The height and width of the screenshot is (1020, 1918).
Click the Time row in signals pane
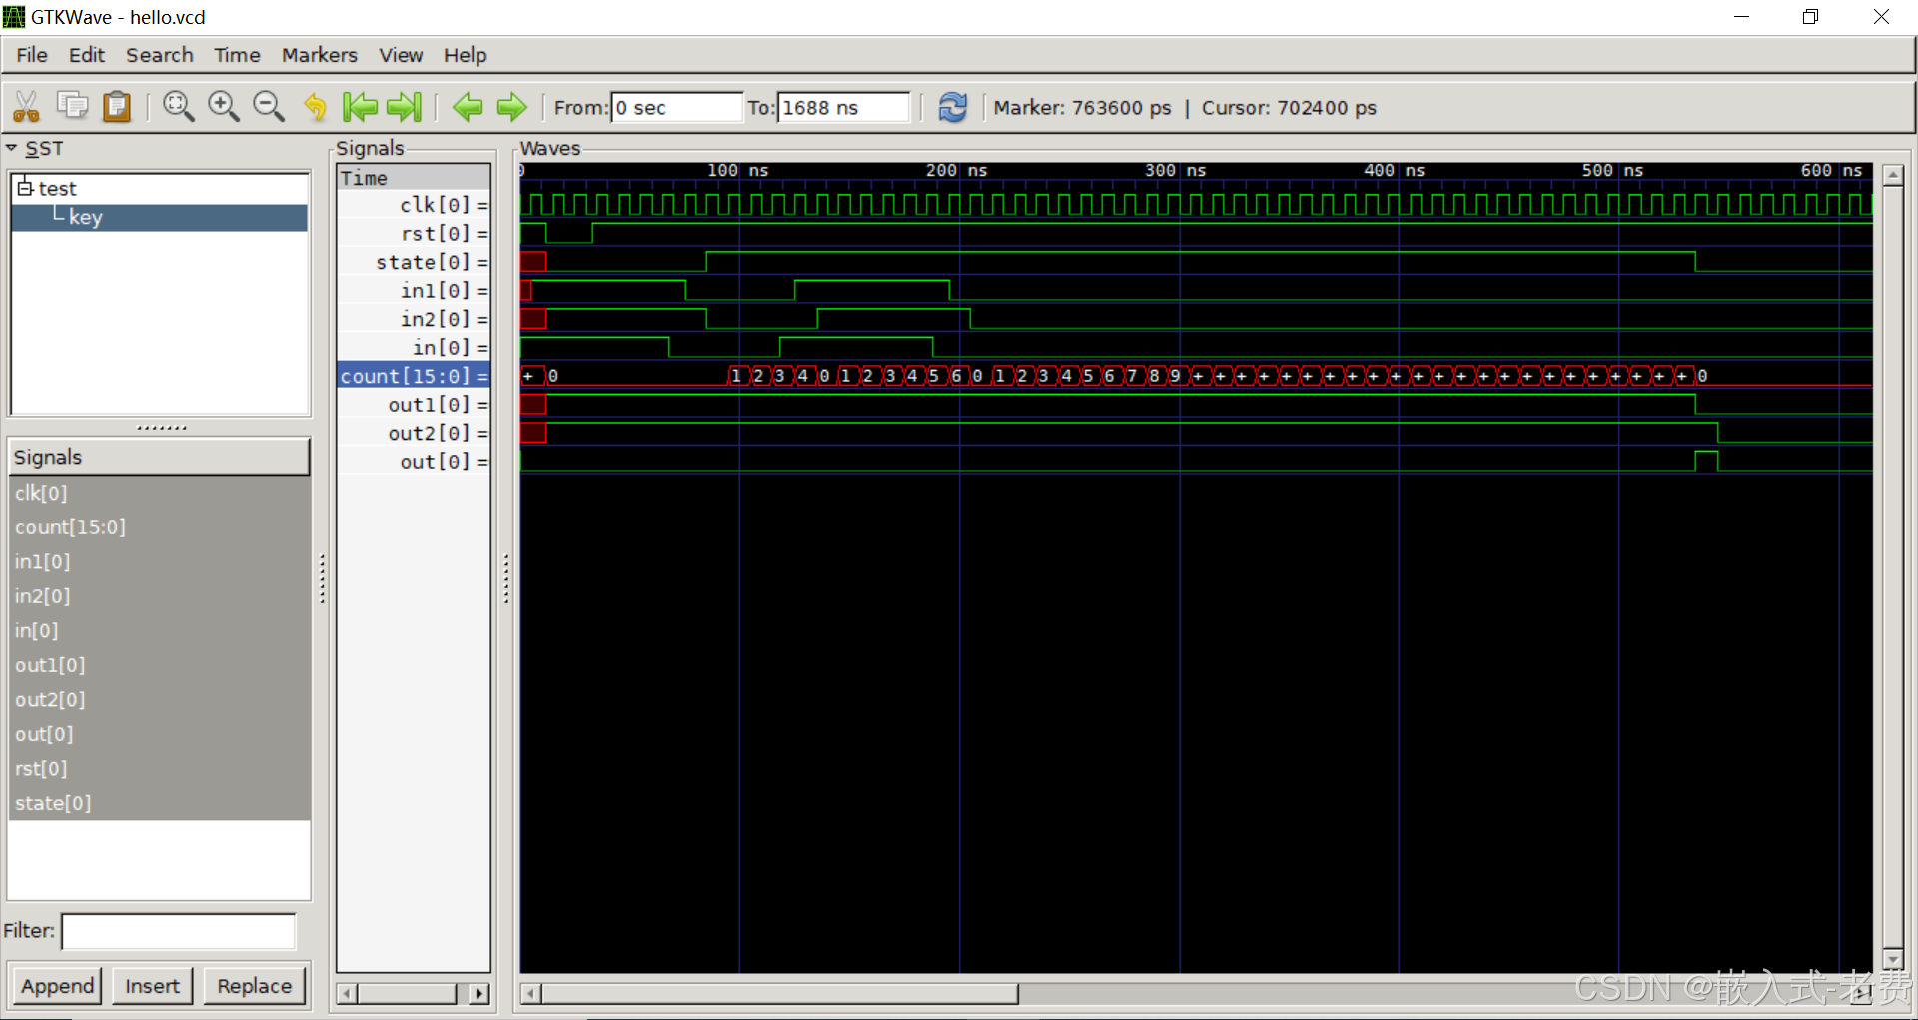pyautogui.click(x=414, y=178)
